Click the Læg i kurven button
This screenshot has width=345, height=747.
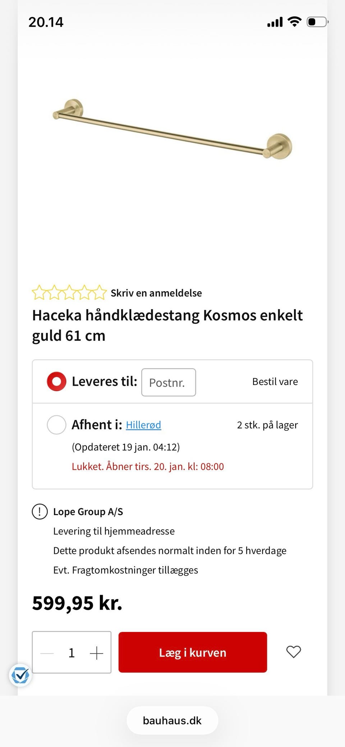click(x=193, y=652)
